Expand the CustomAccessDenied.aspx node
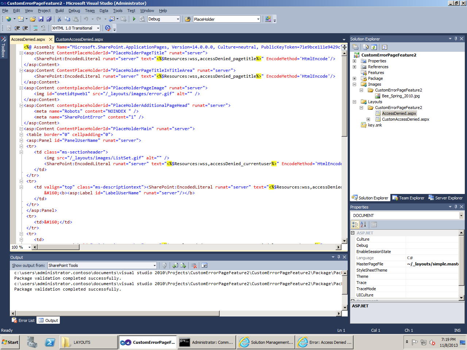 368,119
